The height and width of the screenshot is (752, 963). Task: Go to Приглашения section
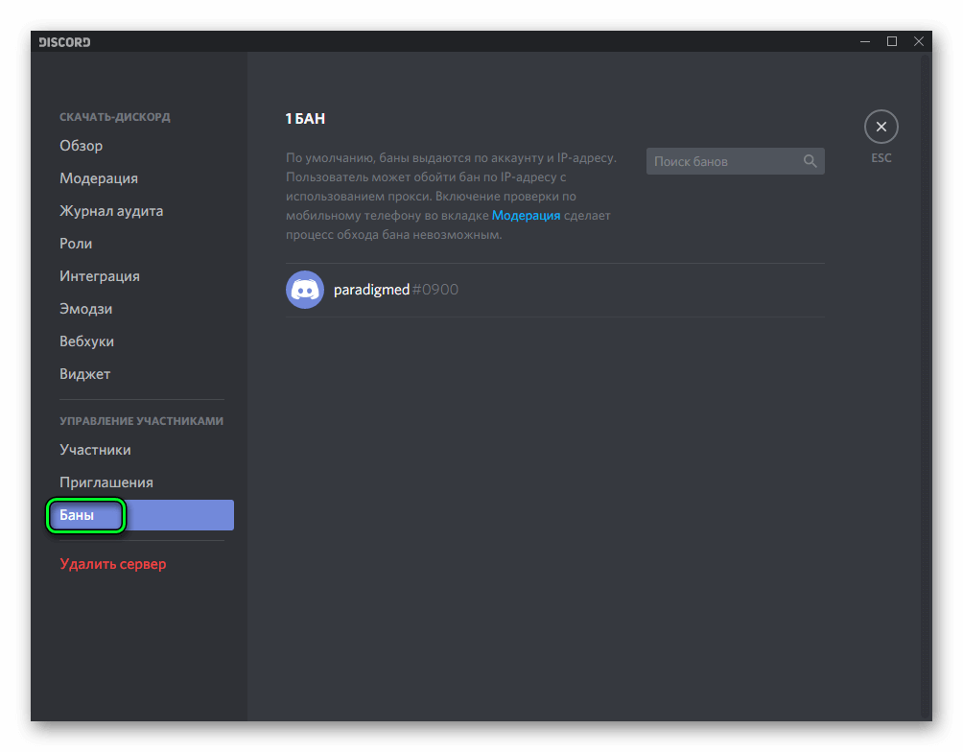tap(106, 482)
